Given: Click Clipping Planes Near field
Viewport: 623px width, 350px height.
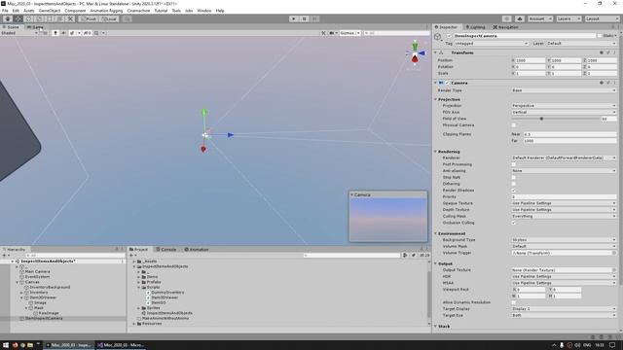Looking at the screenshot, I should click(x=569, y=134).
